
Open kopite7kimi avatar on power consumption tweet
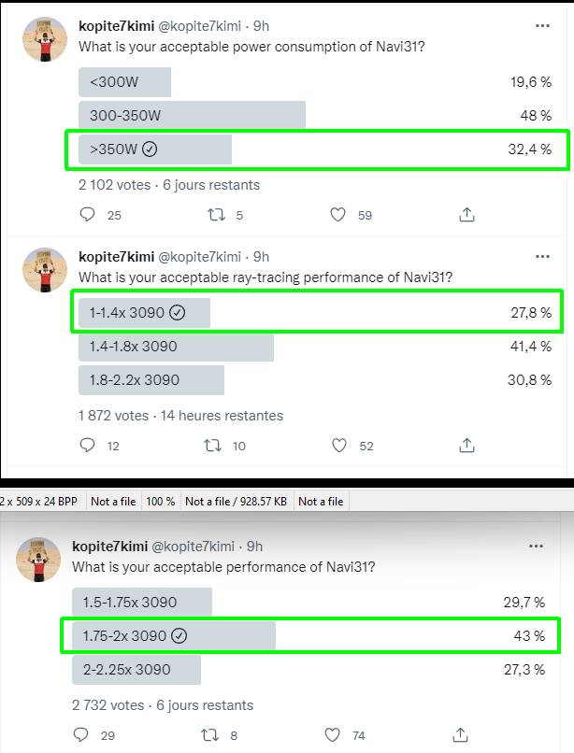point(44,39)
